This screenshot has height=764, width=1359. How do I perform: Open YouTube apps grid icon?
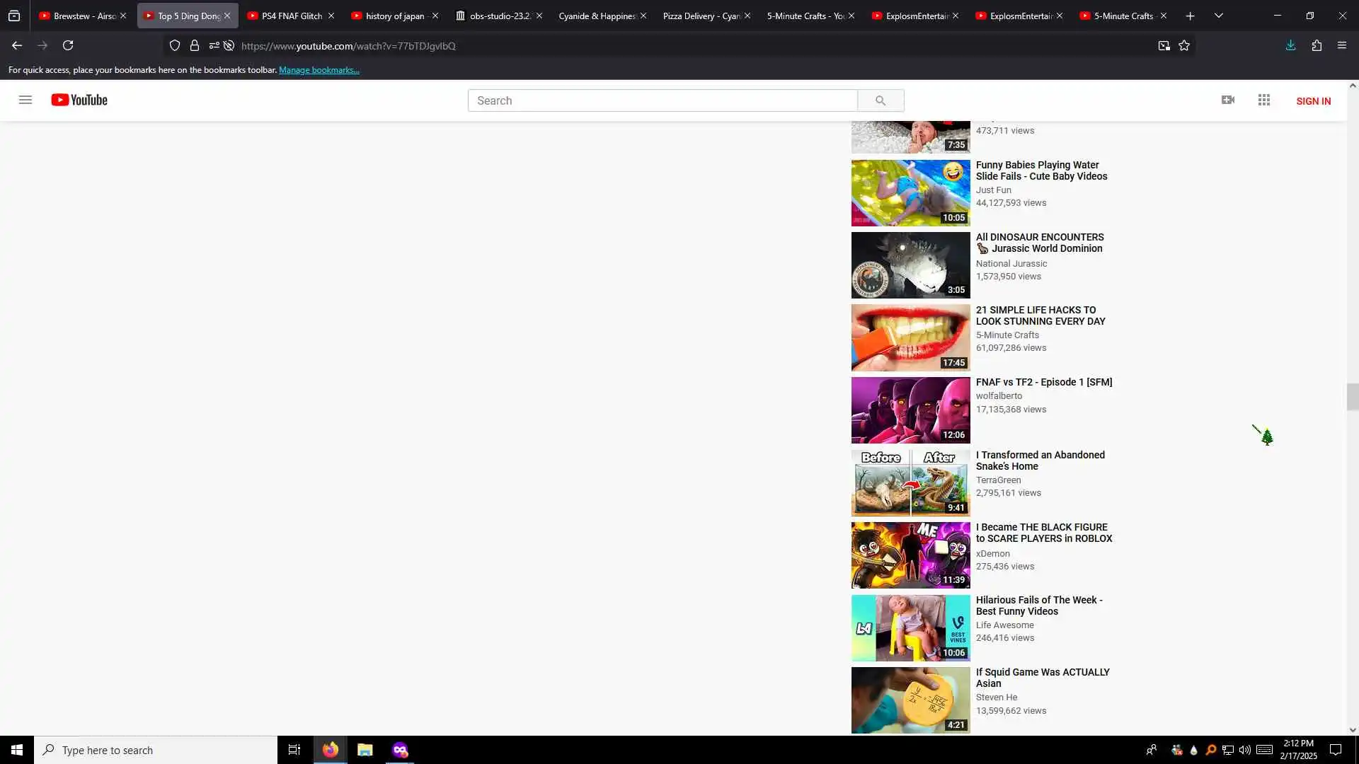click(1264, 100)
